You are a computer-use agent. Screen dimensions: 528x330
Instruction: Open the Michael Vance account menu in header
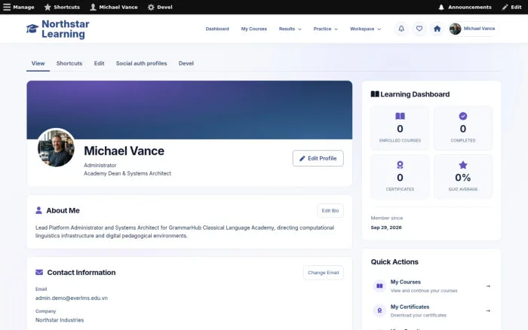[x=474, y=29]
